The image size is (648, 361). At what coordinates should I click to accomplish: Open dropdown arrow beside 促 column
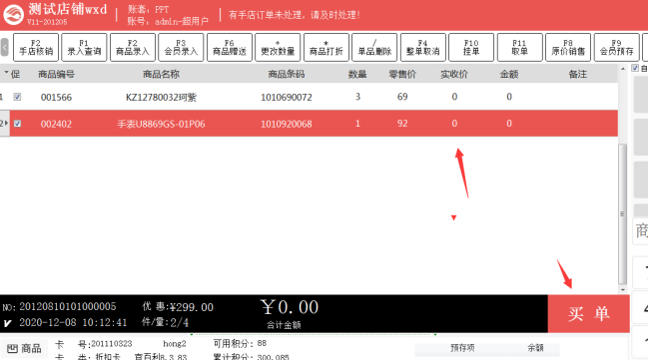pos(6,73)
